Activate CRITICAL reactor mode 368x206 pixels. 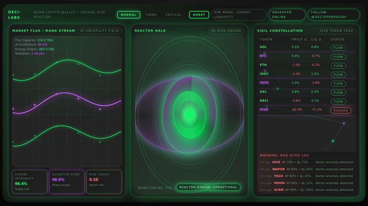tap(173, 15)
